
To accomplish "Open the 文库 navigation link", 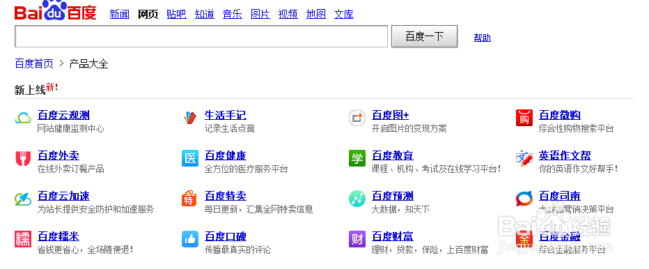I will coord(344,14).
